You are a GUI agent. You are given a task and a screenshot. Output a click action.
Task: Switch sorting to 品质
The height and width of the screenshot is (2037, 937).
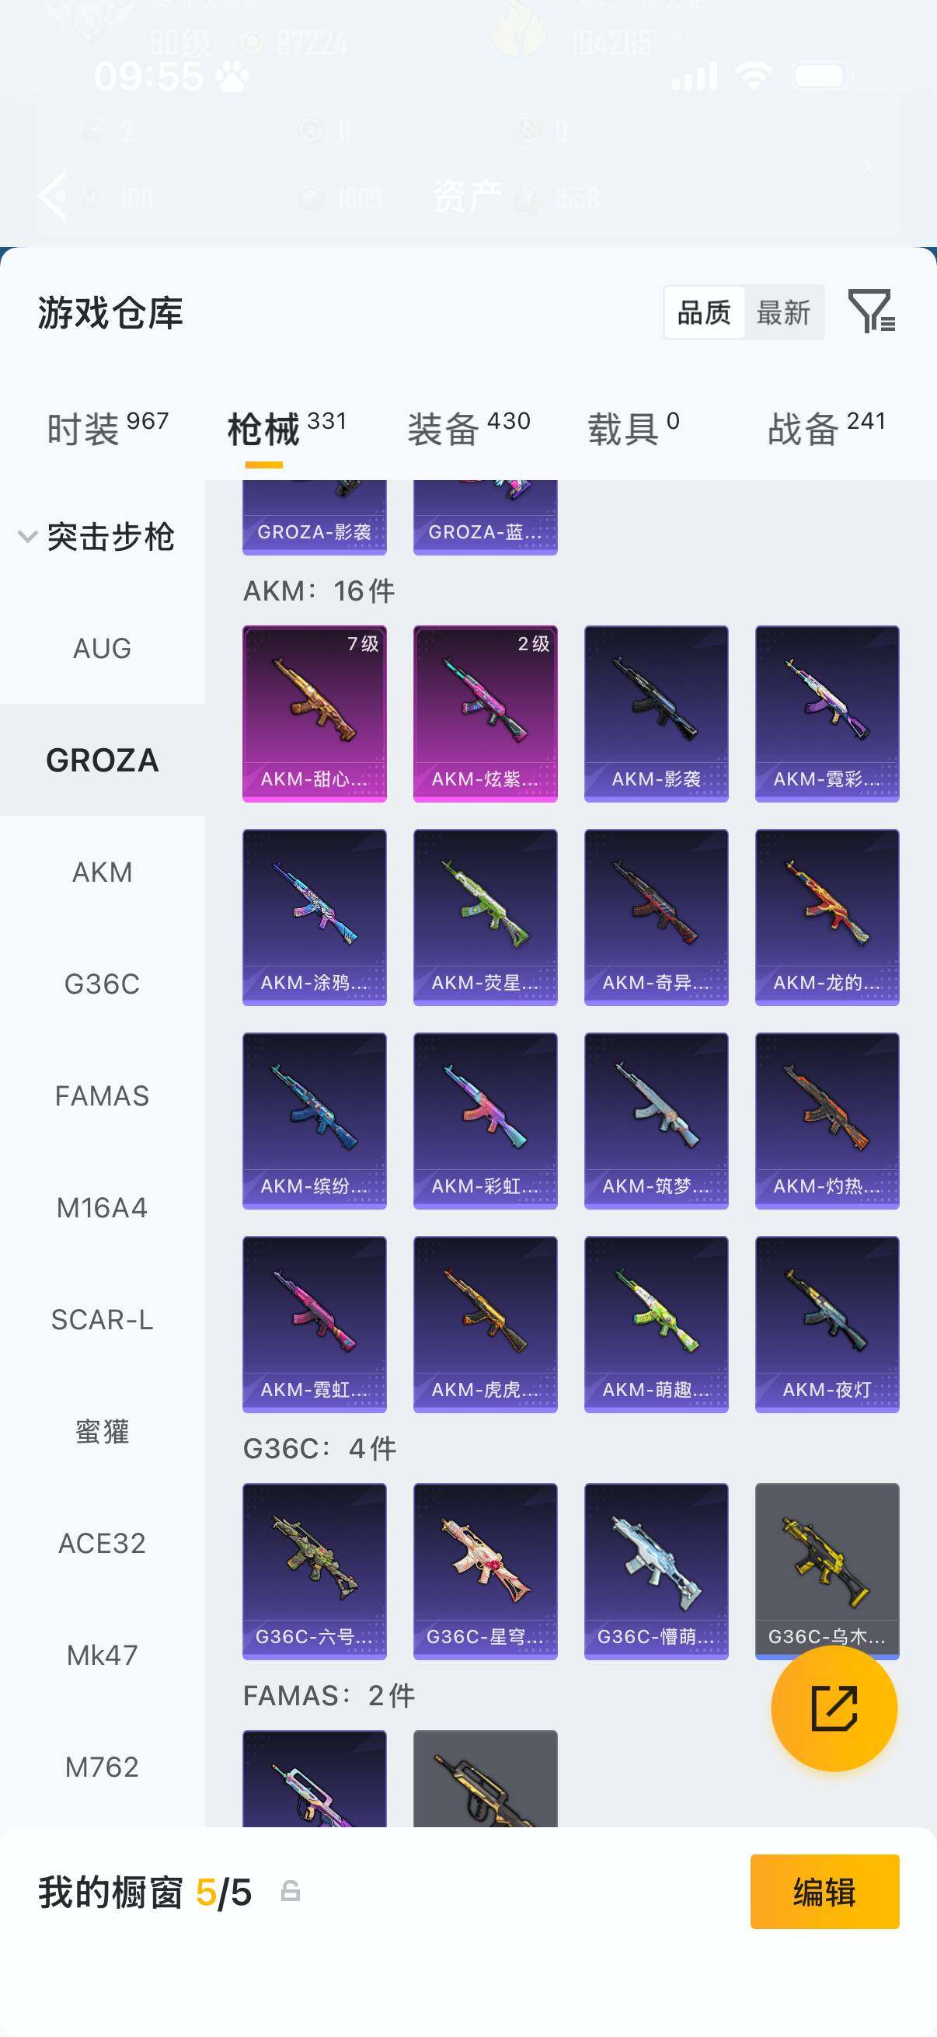click(x=704, y=313)
